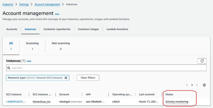The height and width of the screenshot is (108, 213).
Task: Open the Inspector breadcrumb link
Action: pos(8,4)
